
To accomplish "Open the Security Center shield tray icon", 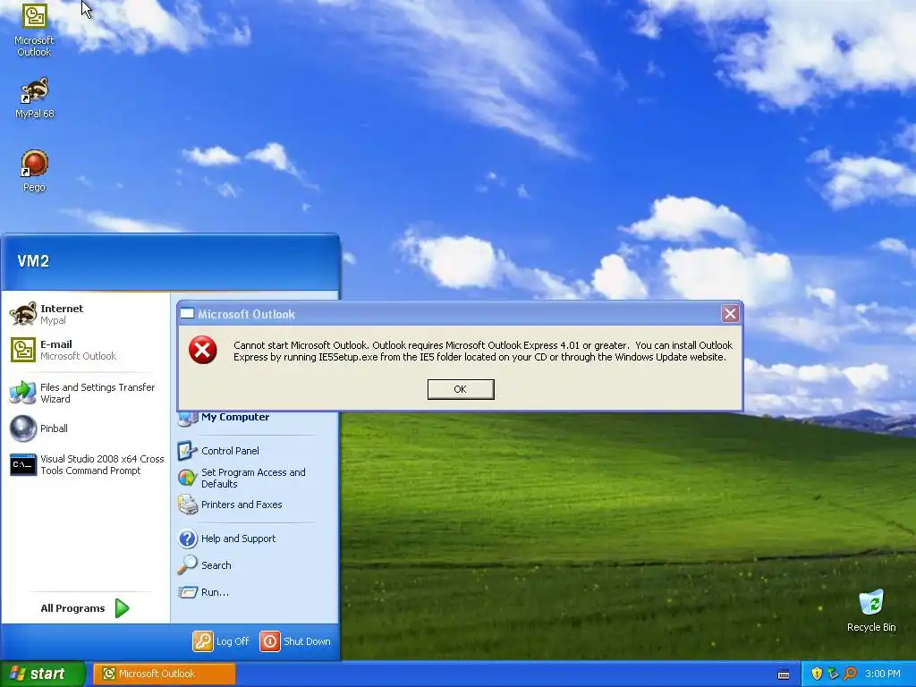I will [x=817, y=674].
